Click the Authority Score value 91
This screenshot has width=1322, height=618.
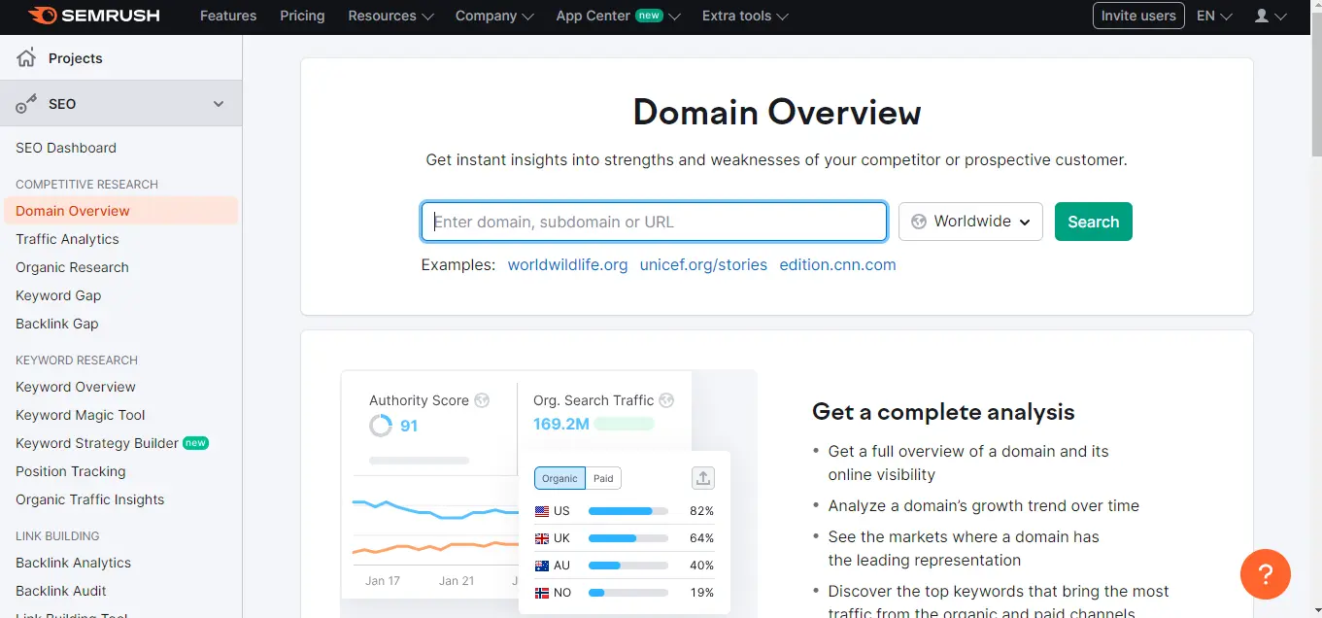409,426
